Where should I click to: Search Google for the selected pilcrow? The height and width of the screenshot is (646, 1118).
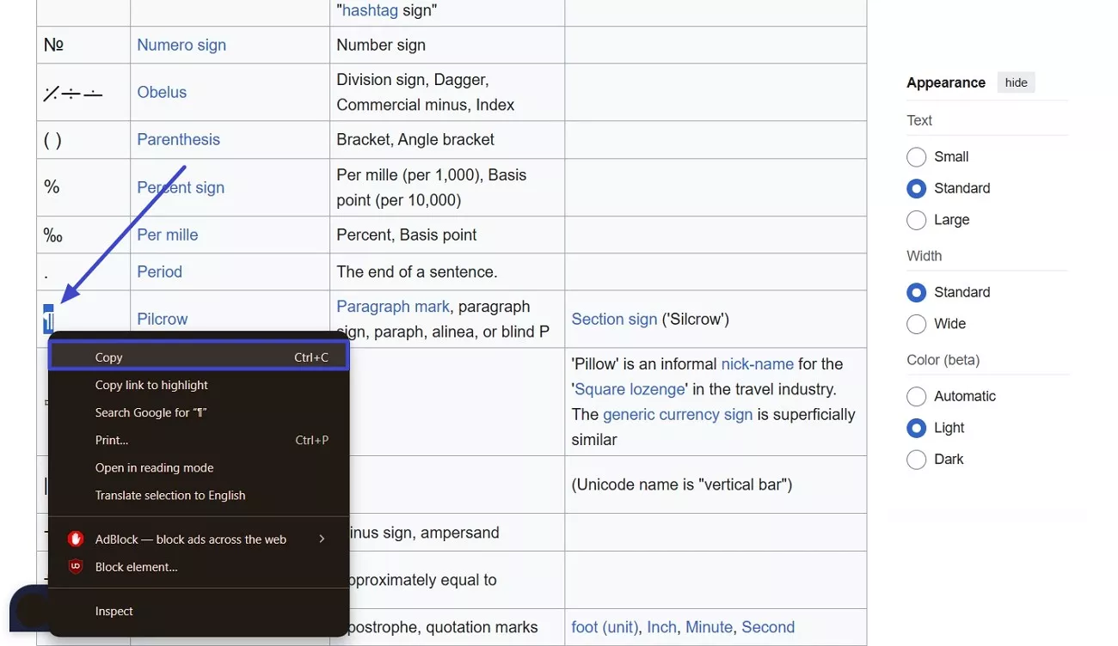click(151, 412)
